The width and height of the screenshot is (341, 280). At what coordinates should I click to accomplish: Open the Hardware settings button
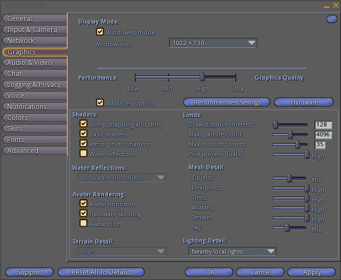click(x=304, y=102)
